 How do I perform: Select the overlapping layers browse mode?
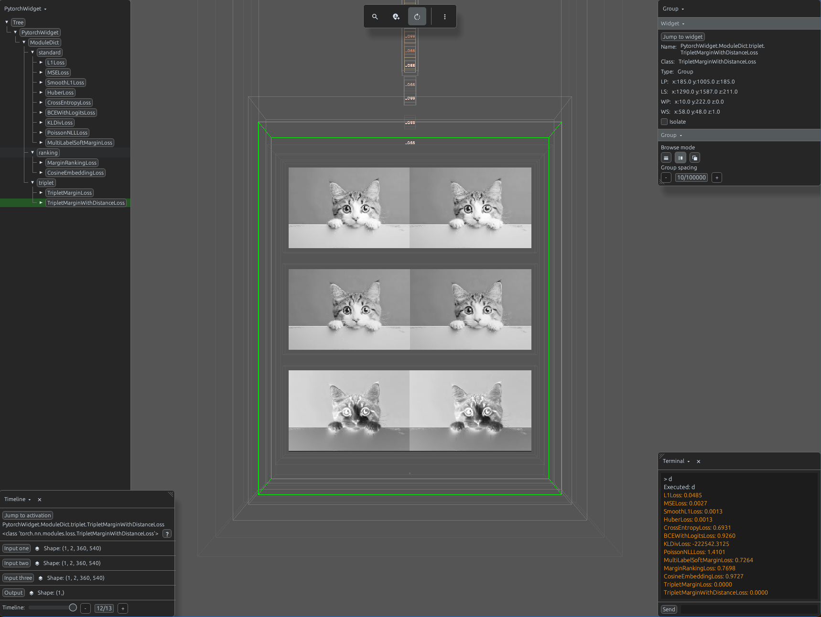[x=695, y=158]
